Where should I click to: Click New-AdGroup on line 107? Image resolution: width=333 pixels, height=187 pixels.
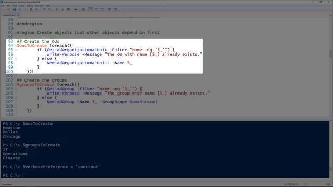[x=60, y=102]
